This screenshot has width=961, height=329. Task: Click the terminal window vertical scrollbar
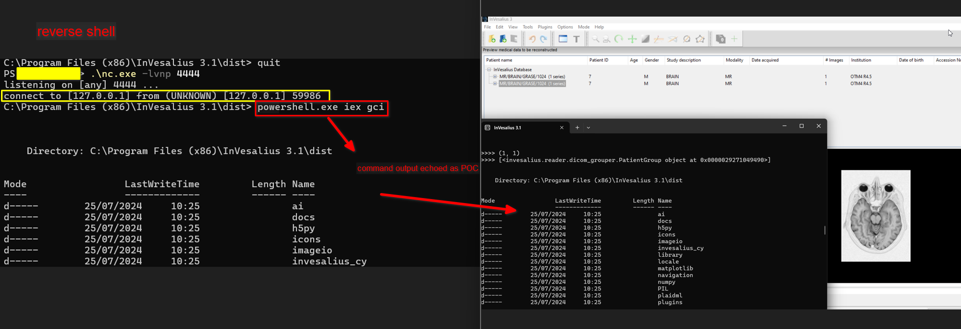click(825, 230)
